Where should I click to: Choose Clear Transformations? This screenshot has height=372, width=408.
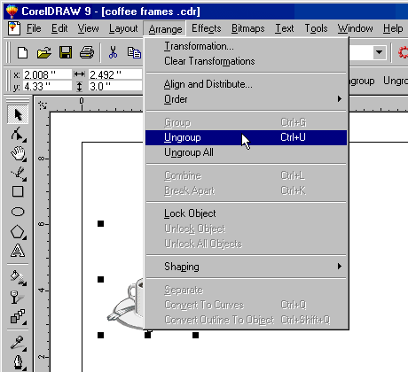pyautogui.click(x=246, y=61)
